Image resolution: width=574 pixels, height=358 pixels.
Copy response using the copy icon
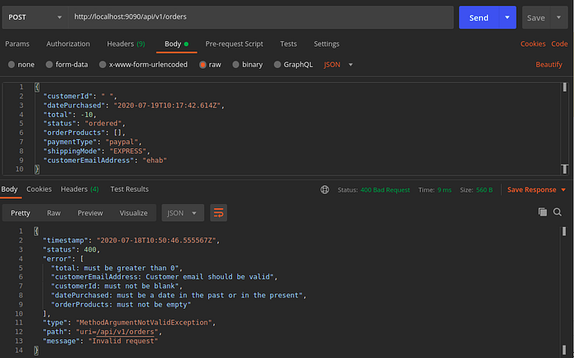[x=543, y=212]
